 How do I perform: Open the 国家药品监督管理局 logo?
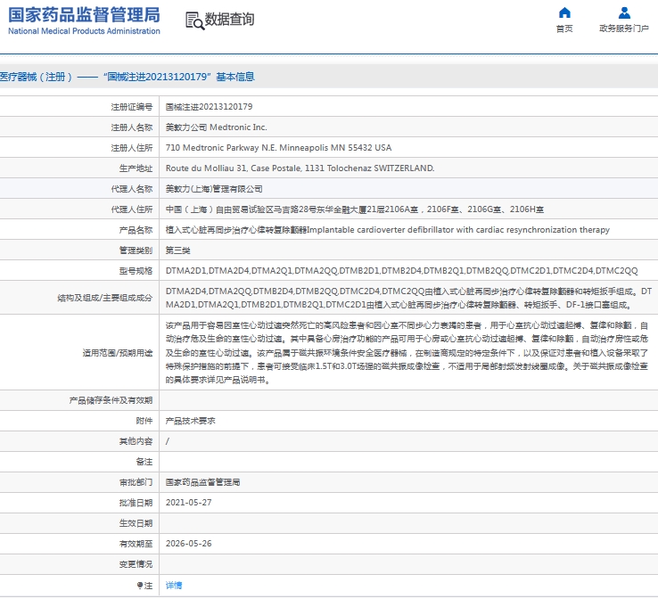[84, 21]
